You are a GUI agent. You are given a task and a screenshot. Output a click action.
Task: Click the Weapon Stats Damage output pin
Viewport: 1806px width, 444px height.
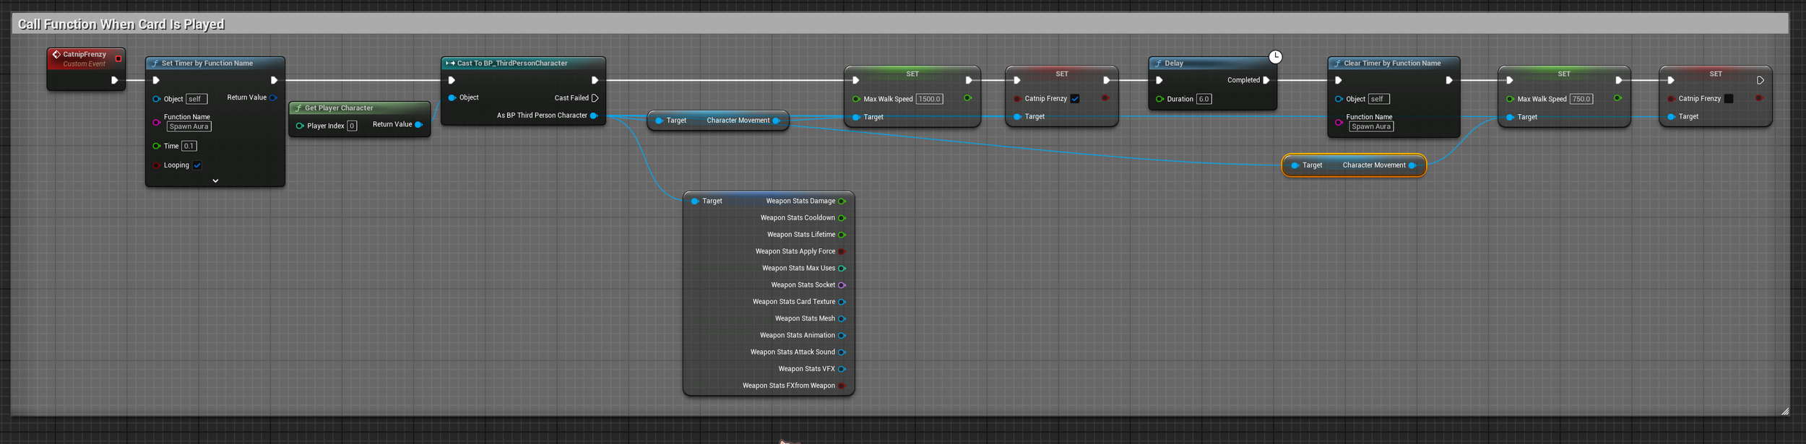click(x=842, y=201)
